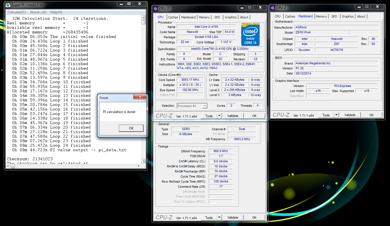Open the About tab in the middle CPU-Z window
This screenshot has width=390, height=226.
coord(244,17)
